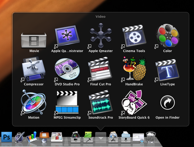Click Open in Finder

click(x=168, y=103)
